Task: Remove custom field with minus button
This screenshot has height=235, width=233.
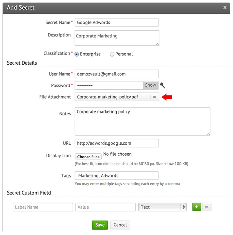Action: click(207, 207)
